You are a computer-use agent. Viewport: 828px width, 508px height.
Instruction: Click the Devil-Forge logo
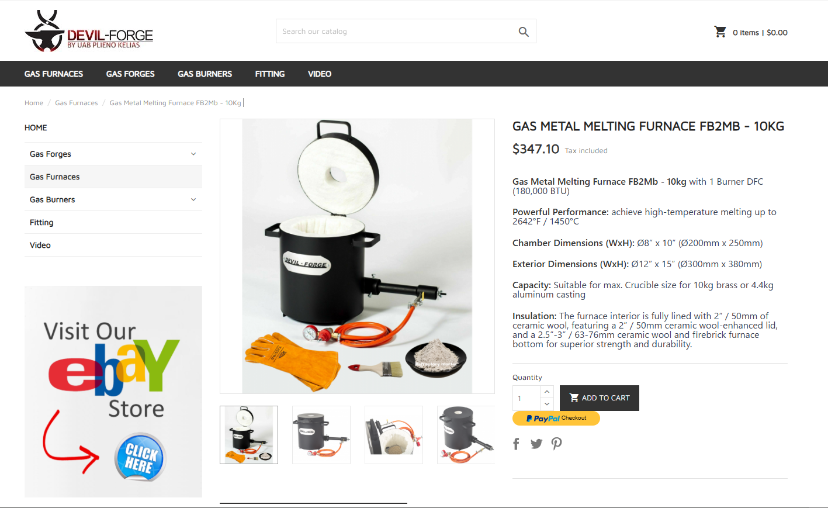point(89,32)
